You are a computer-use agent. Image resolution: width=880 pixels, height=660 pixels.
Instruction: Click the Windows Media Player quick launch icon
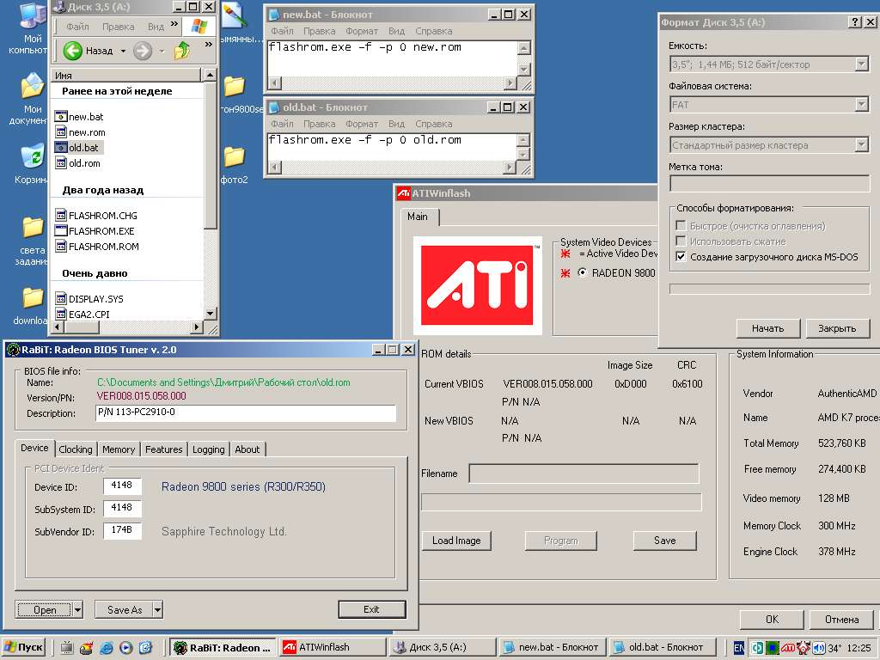[x=125, y=648]
